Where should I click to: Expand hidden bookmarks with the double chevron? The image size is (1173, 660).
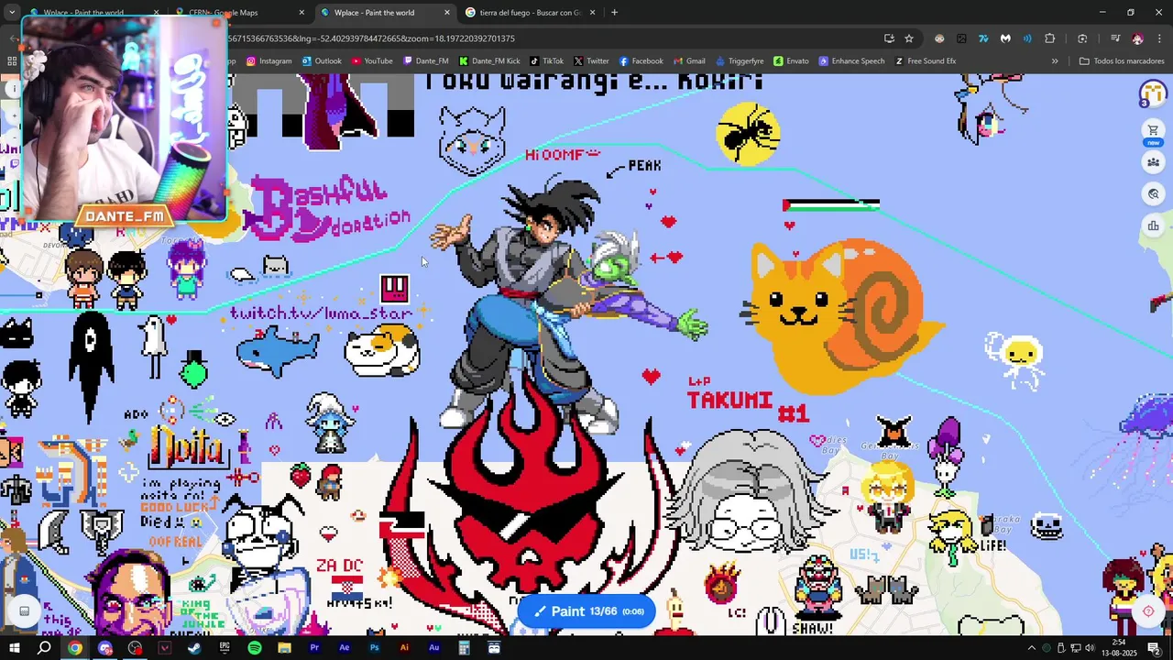point(1055,61)
